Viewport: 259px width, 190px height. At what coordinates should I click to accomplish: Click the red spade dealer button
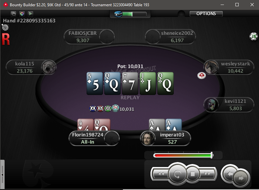coord(202,76)
